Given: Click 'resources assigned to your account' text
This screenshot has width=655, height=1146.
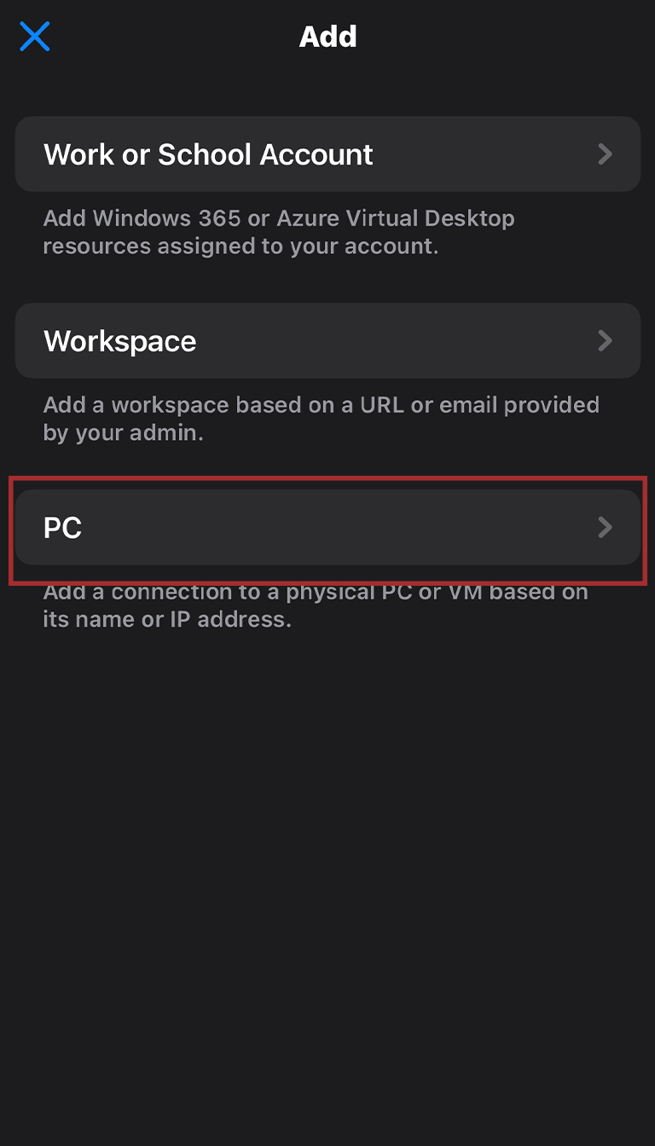Looking at the screenshot, I should [x=241, y=246].
